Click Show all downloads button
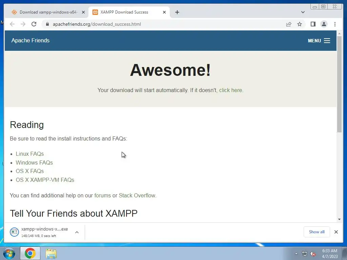 pyautogui.click(x=317, y=232)
